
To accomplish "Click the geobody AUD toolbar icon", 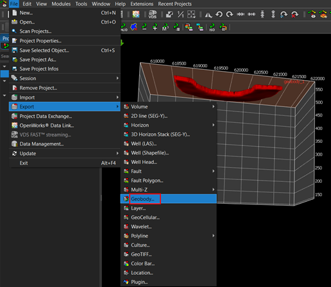I will pyautogui.click(x=124, y=27).
